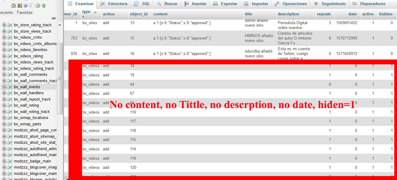Expand the bx_wall_events tree node
This screenshot has height=180, width=397.
pyautogui.click(x=4, y=87)
